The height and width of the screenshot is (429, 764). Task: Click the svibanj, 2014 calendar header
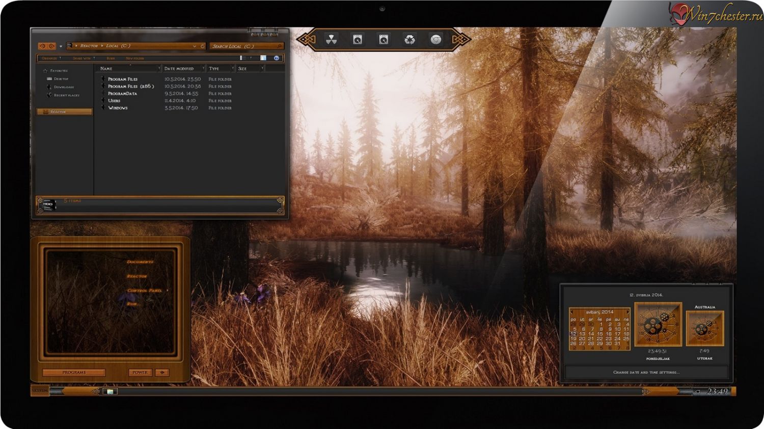tap(599, 312)
